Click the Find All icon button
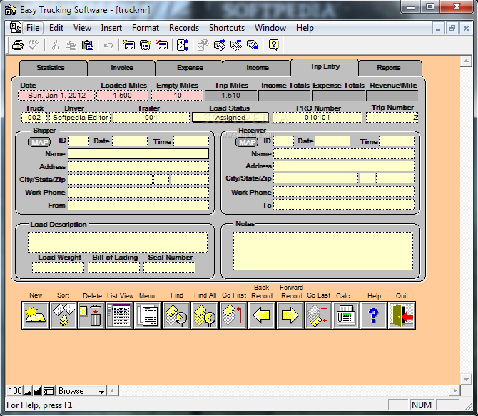 tap(205, 315)
